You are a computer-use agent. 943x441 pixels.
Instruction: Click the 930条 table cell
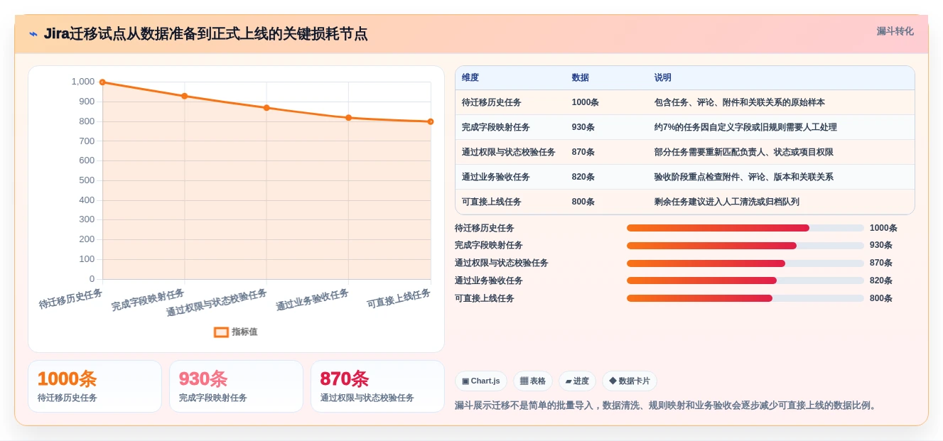point(583,127)
